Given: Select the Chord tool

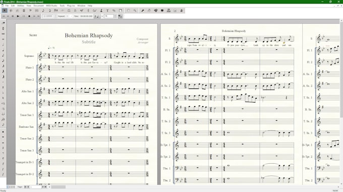Looking at the screenshot, I should (94, 11).
